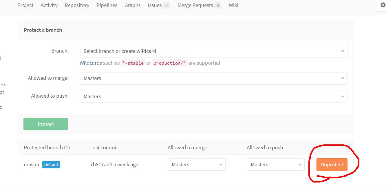Image resolution: width=386 pixels, height=188 pixels.
Task: Switch to the Activity tab
Action: [49, 5]
